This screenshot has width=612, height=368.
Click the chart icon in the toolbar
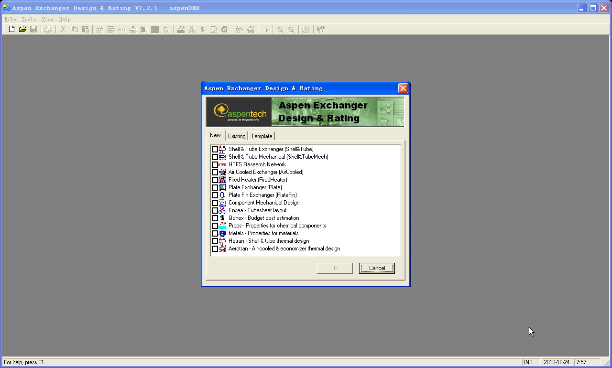point(306,30)
